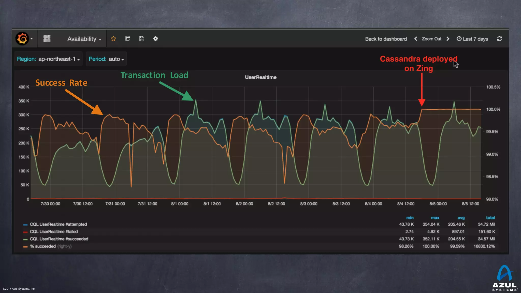Shift the time range back with the left arrow
521x293 pixels.
(416, 39)
